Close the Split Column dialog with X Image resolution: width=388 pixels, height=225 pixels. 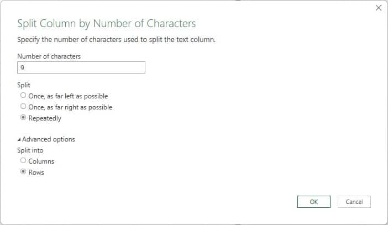[x=379, y=8]
